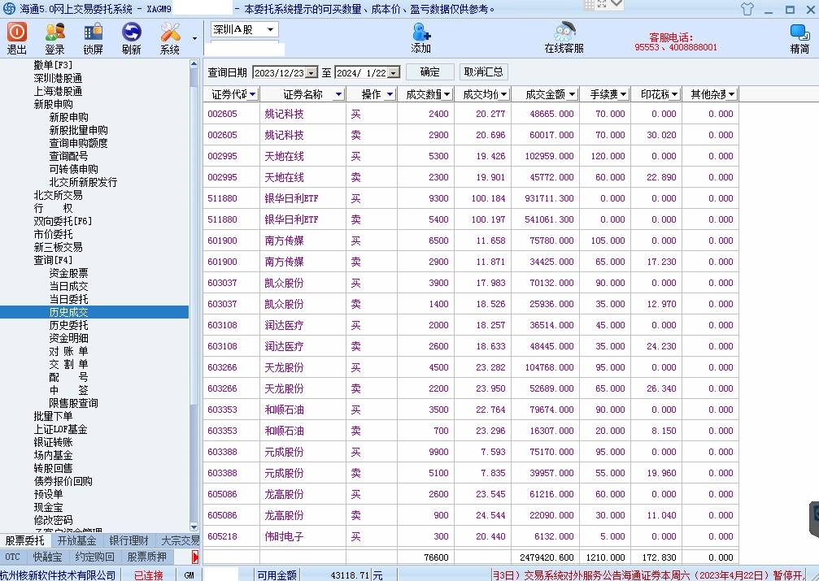This screenshot has height=581, width=819.
Task: Click the shirt skin icon in title bar
Action: tap(747, 9)
